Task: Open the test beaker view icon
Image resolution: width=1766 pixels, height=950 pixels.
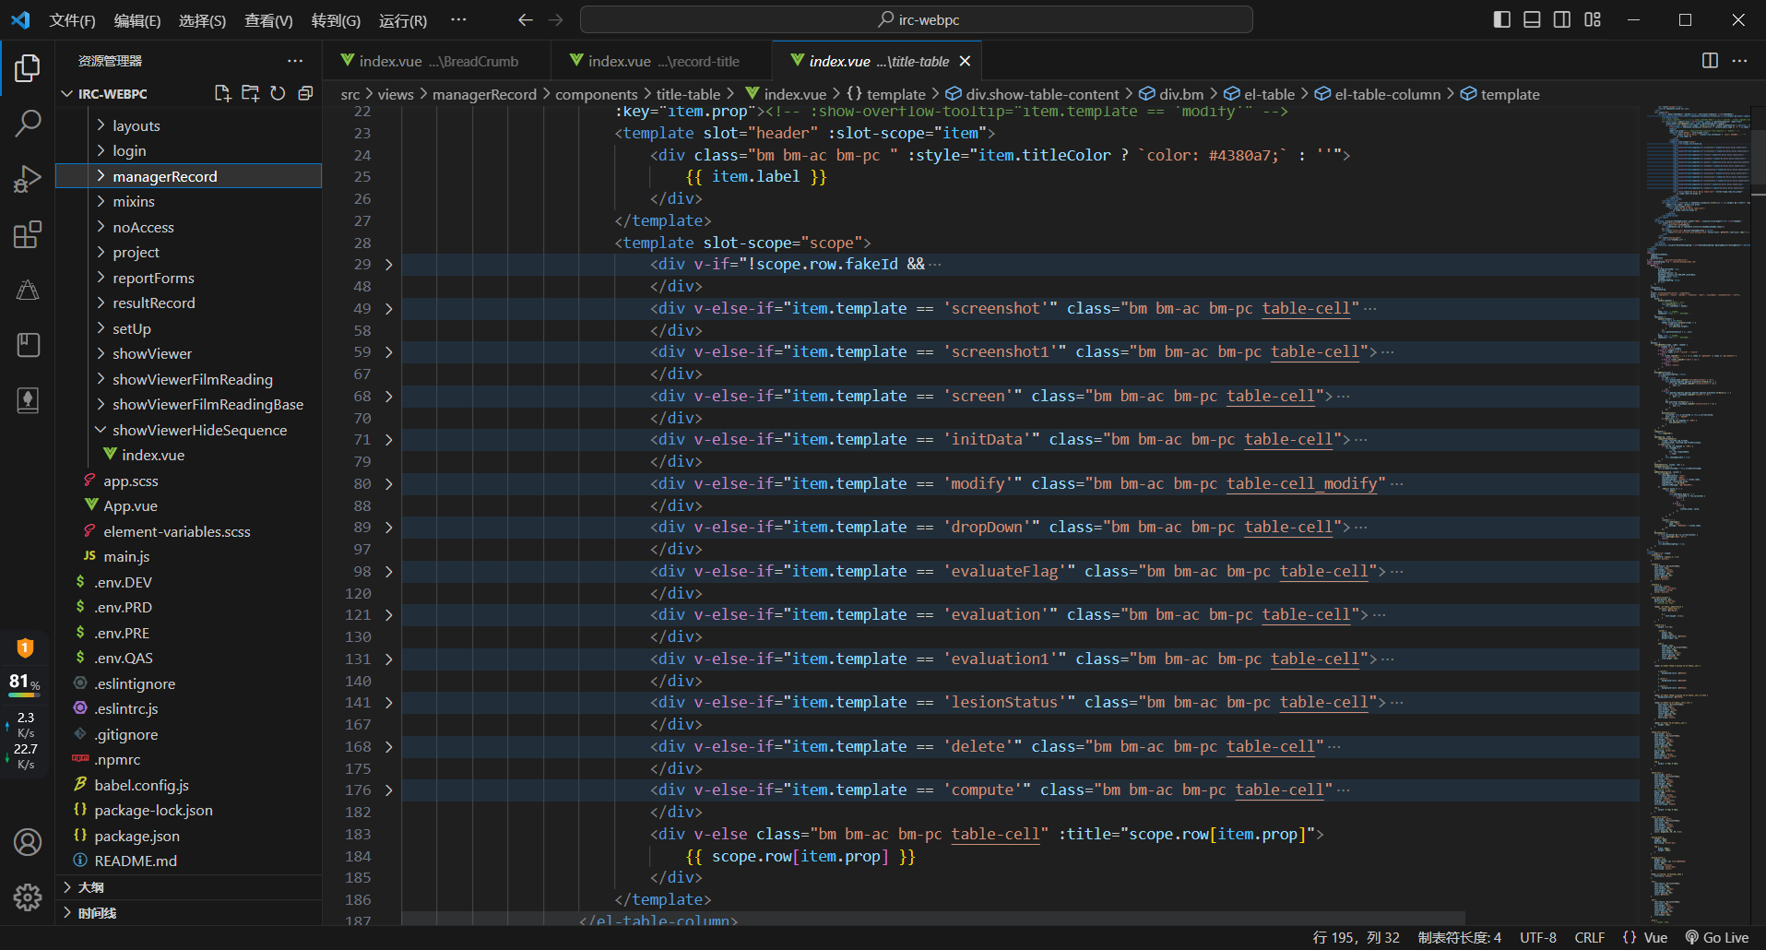Action: [x=28, y=290]
